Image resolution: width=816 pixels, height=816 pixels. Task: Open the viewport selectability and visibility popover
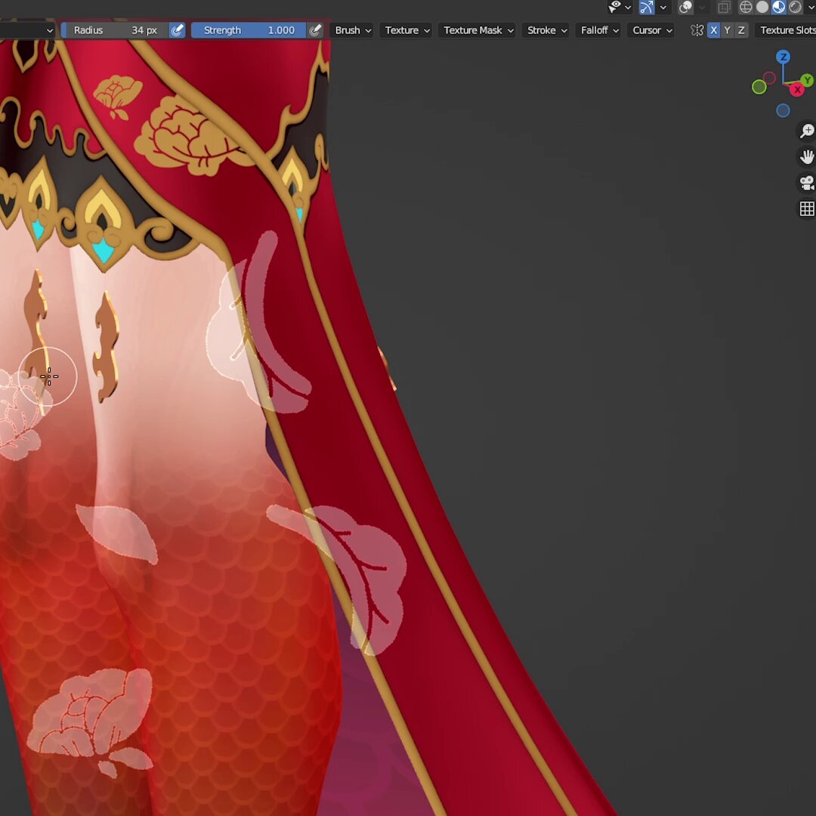click(620, 8)
